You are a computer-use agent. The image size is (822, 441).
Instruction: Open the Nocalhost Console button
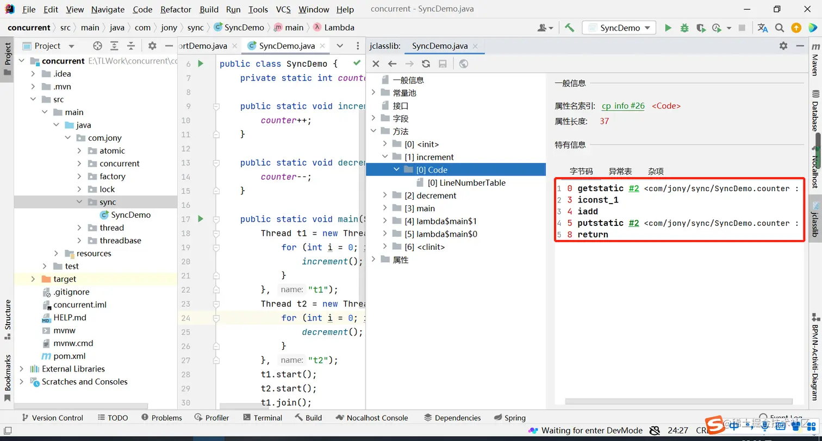(x=372, y=418)
